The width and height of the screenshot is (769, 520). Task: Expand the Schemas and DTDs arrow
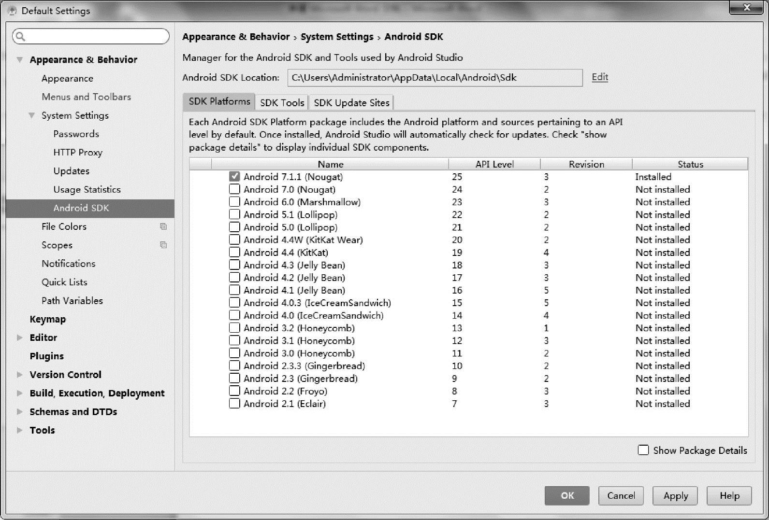pyautogui.click(x=20, y=412)
